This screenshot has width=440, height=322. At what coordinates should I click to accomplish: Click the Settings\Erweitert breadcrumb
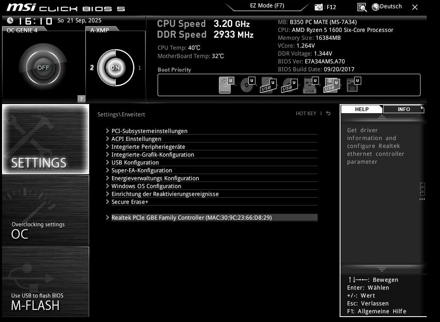point(121,114)
